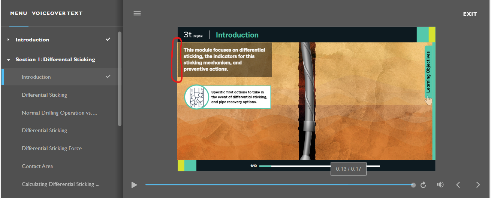Replay the current slide

click(423, 185)
